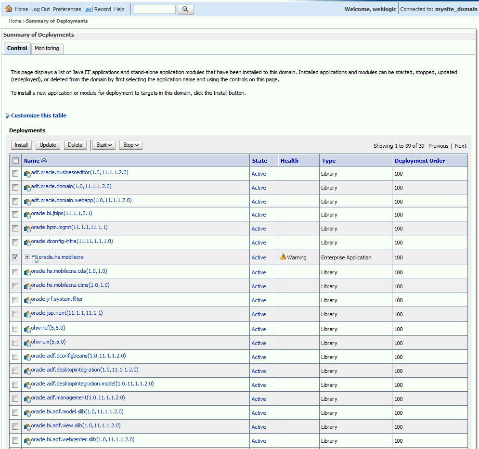Go to the Next page link
Viewport: 479px width, 449px height.
(x=460, y=146)
